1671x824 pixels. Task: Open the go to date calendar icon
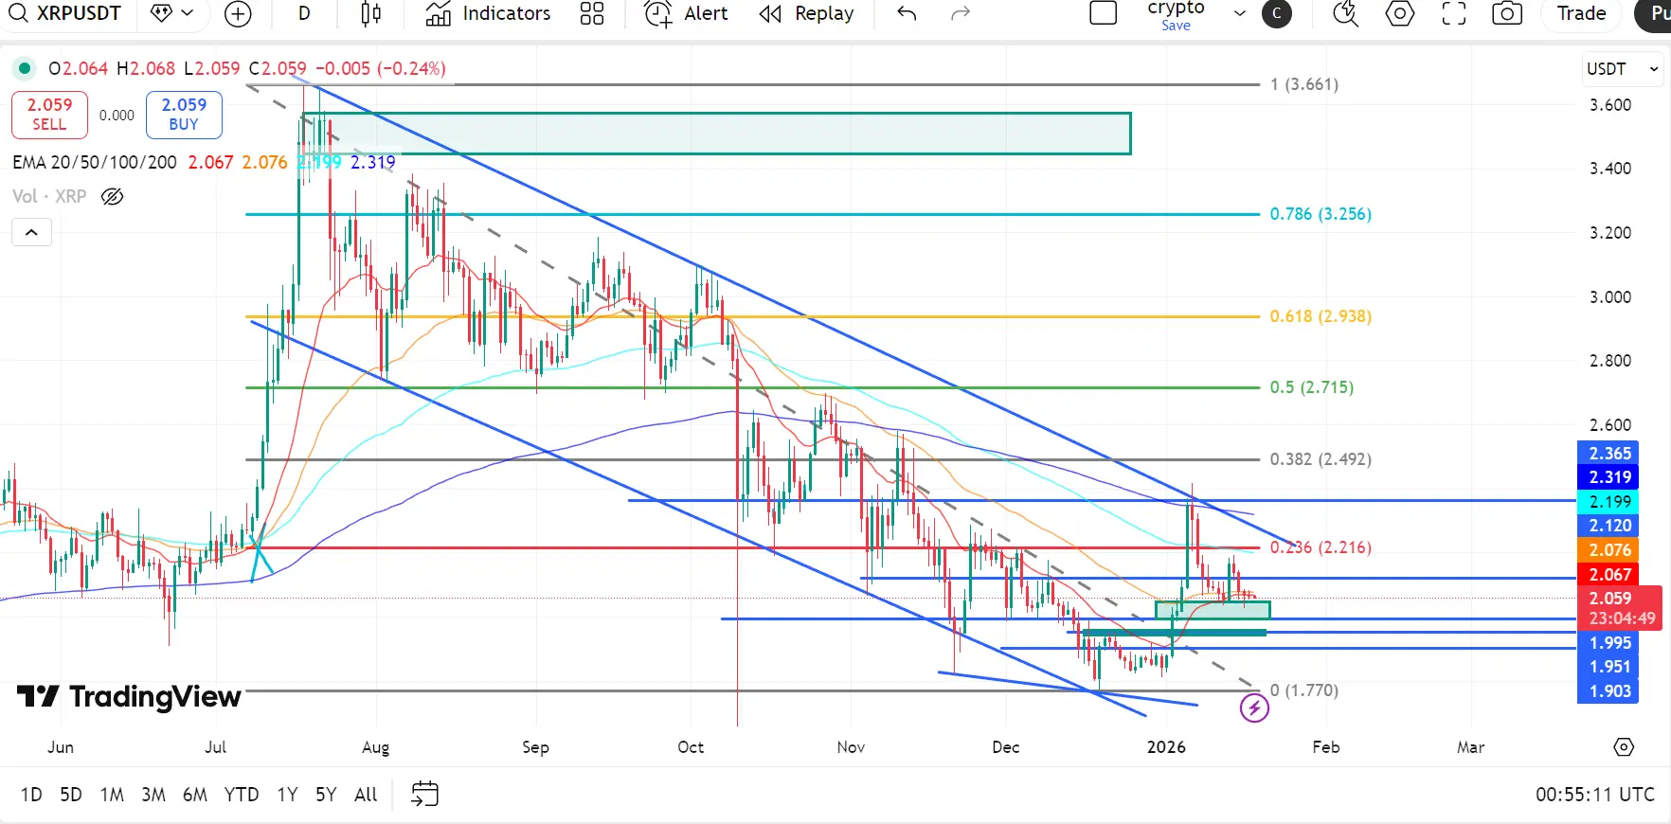[x=425, y=794]
